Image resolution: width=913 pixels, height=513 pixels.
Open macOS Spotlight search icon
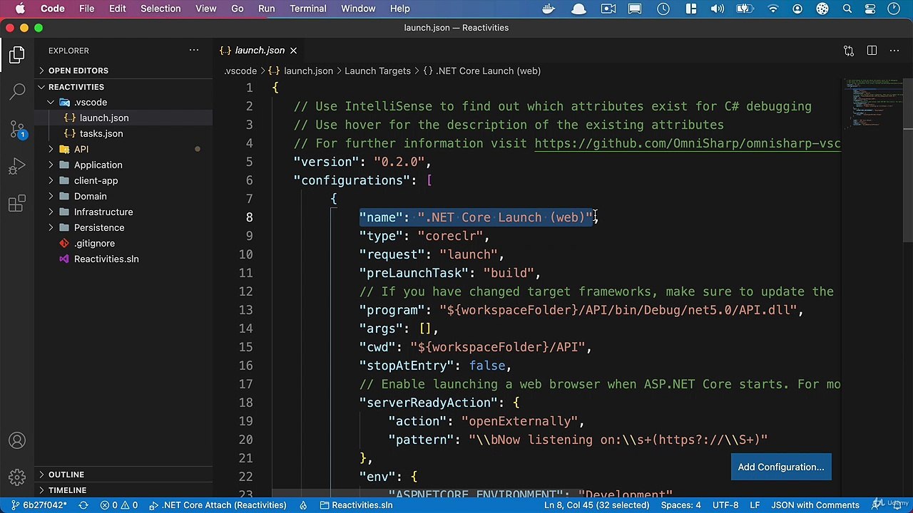(x=847, y=9)
